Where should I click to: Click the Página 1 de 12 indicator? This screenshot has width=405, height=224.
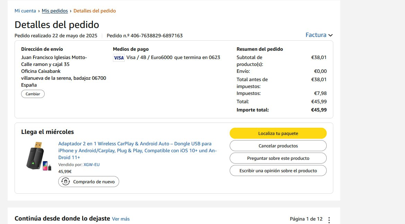tap(306, 219)
